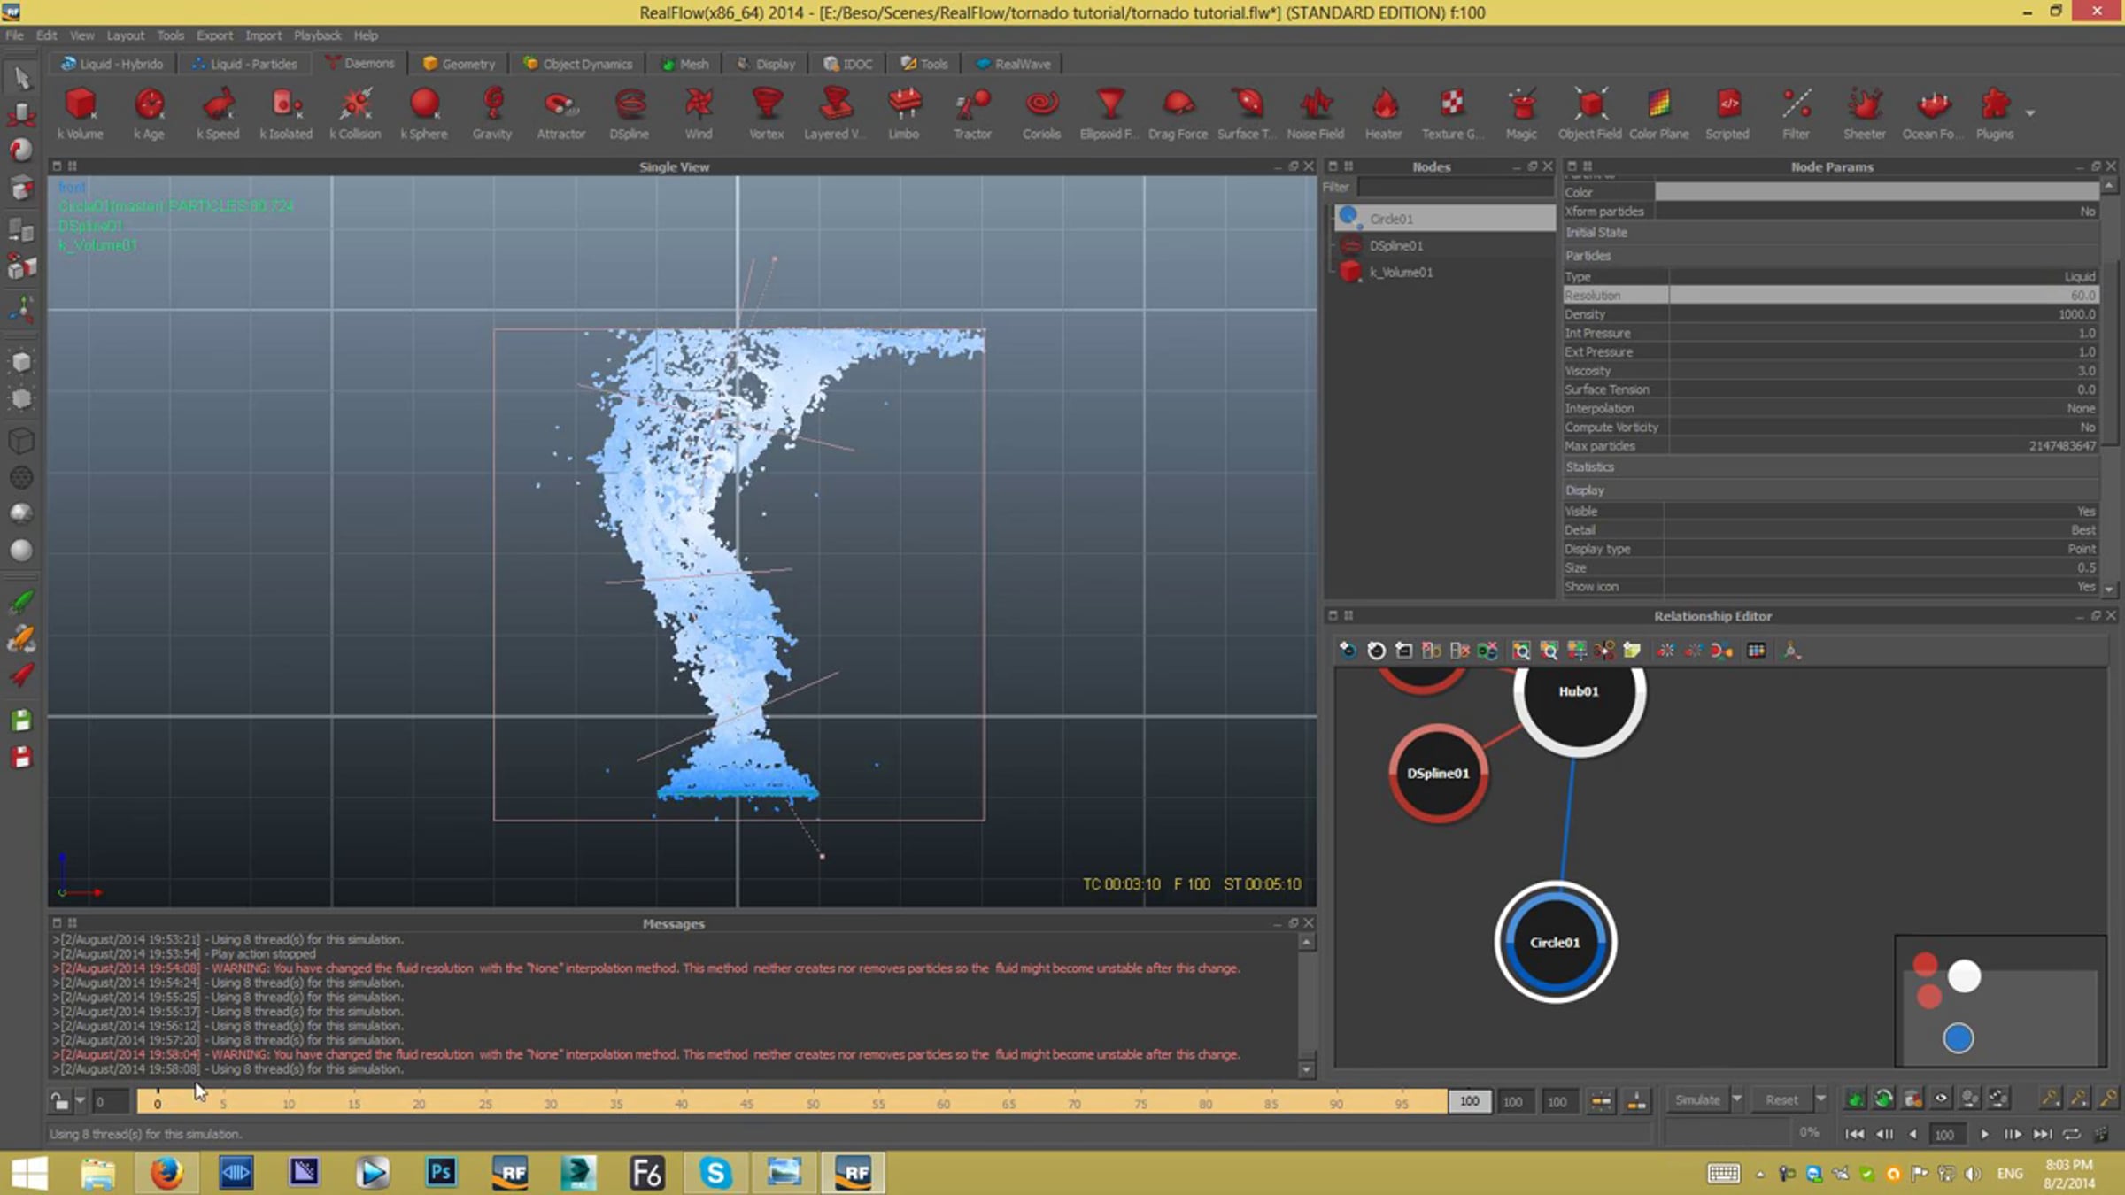Add a k Sphere daemon

(424, 113)
